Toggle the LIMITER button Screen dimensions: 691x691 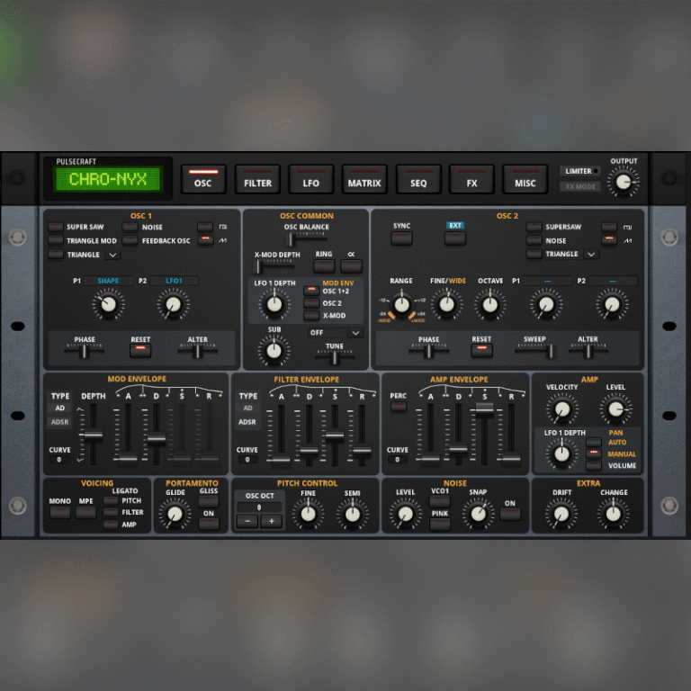[580, 171]
